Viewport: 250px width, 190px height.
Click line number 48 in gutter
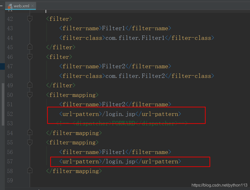[x=10, y=76]
